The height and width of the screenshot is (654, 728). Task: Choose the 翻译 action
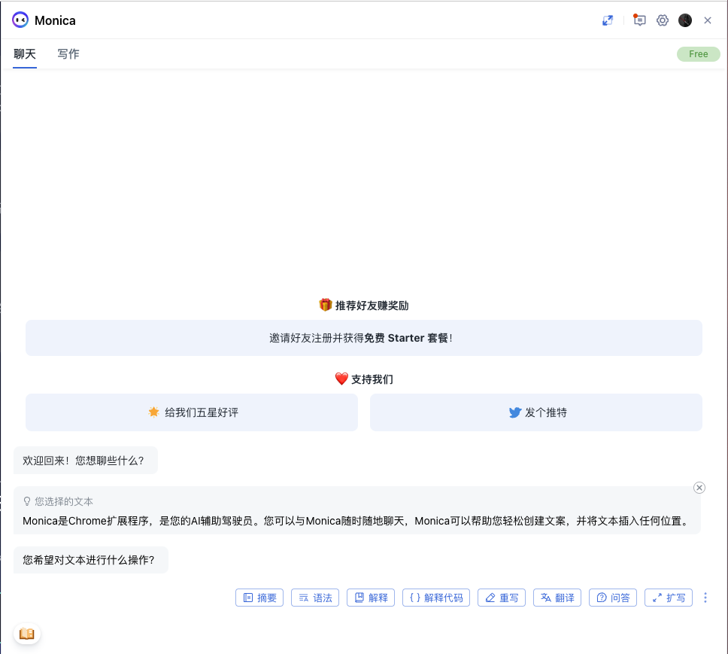coord(557,598)
